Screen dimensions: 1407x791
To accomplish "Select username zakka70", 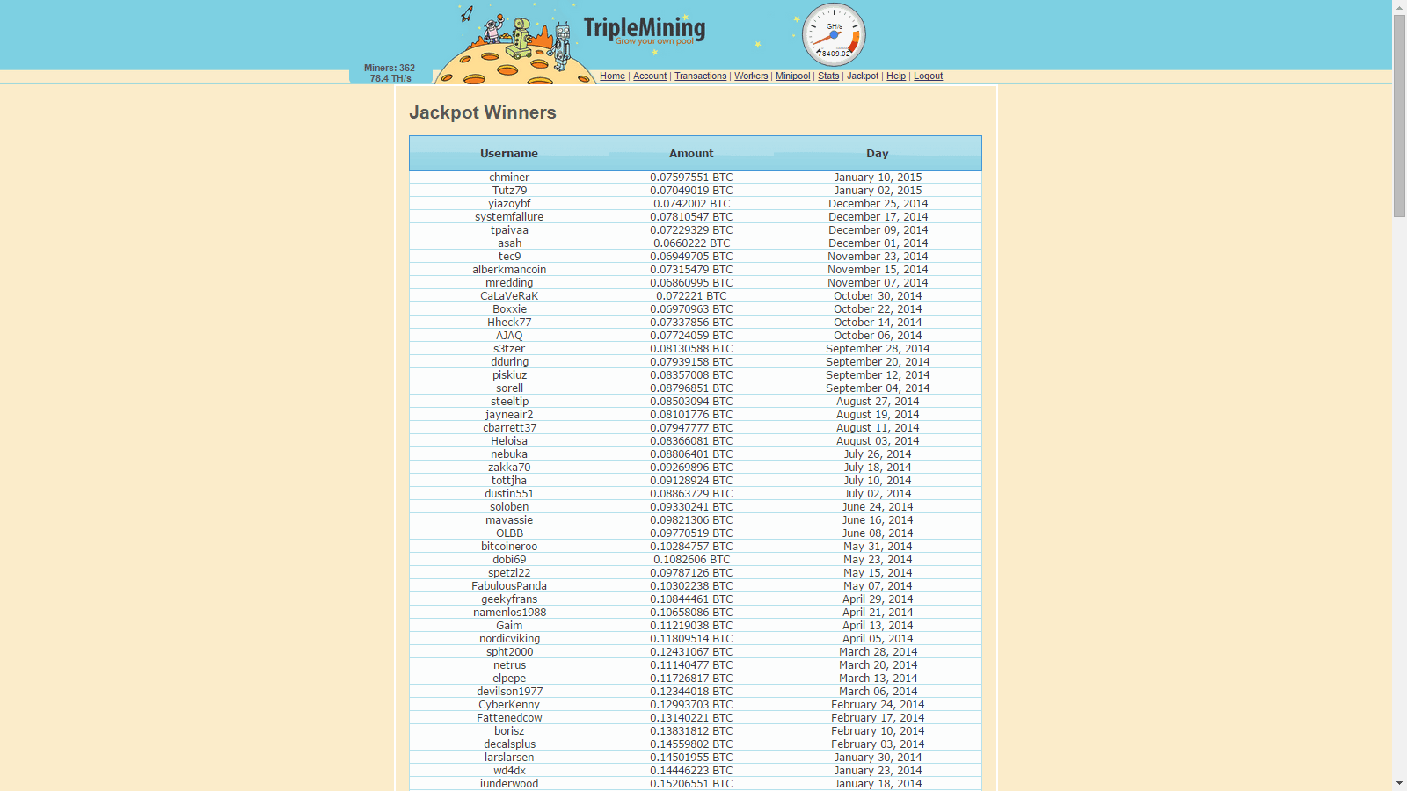I will click(x=509, y=468).
